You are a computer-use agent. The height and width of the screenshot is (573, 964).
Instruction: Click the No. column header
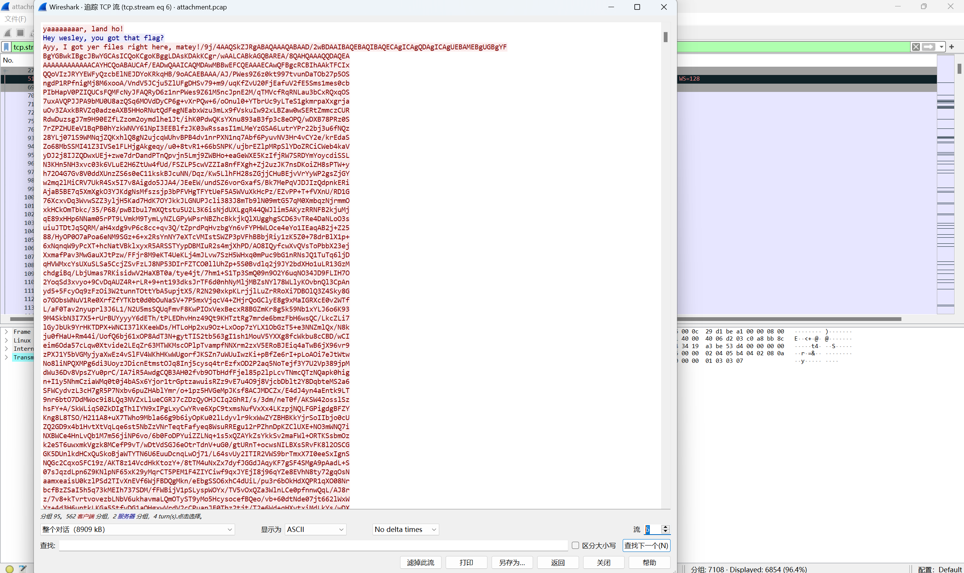[x=8, y=60]
